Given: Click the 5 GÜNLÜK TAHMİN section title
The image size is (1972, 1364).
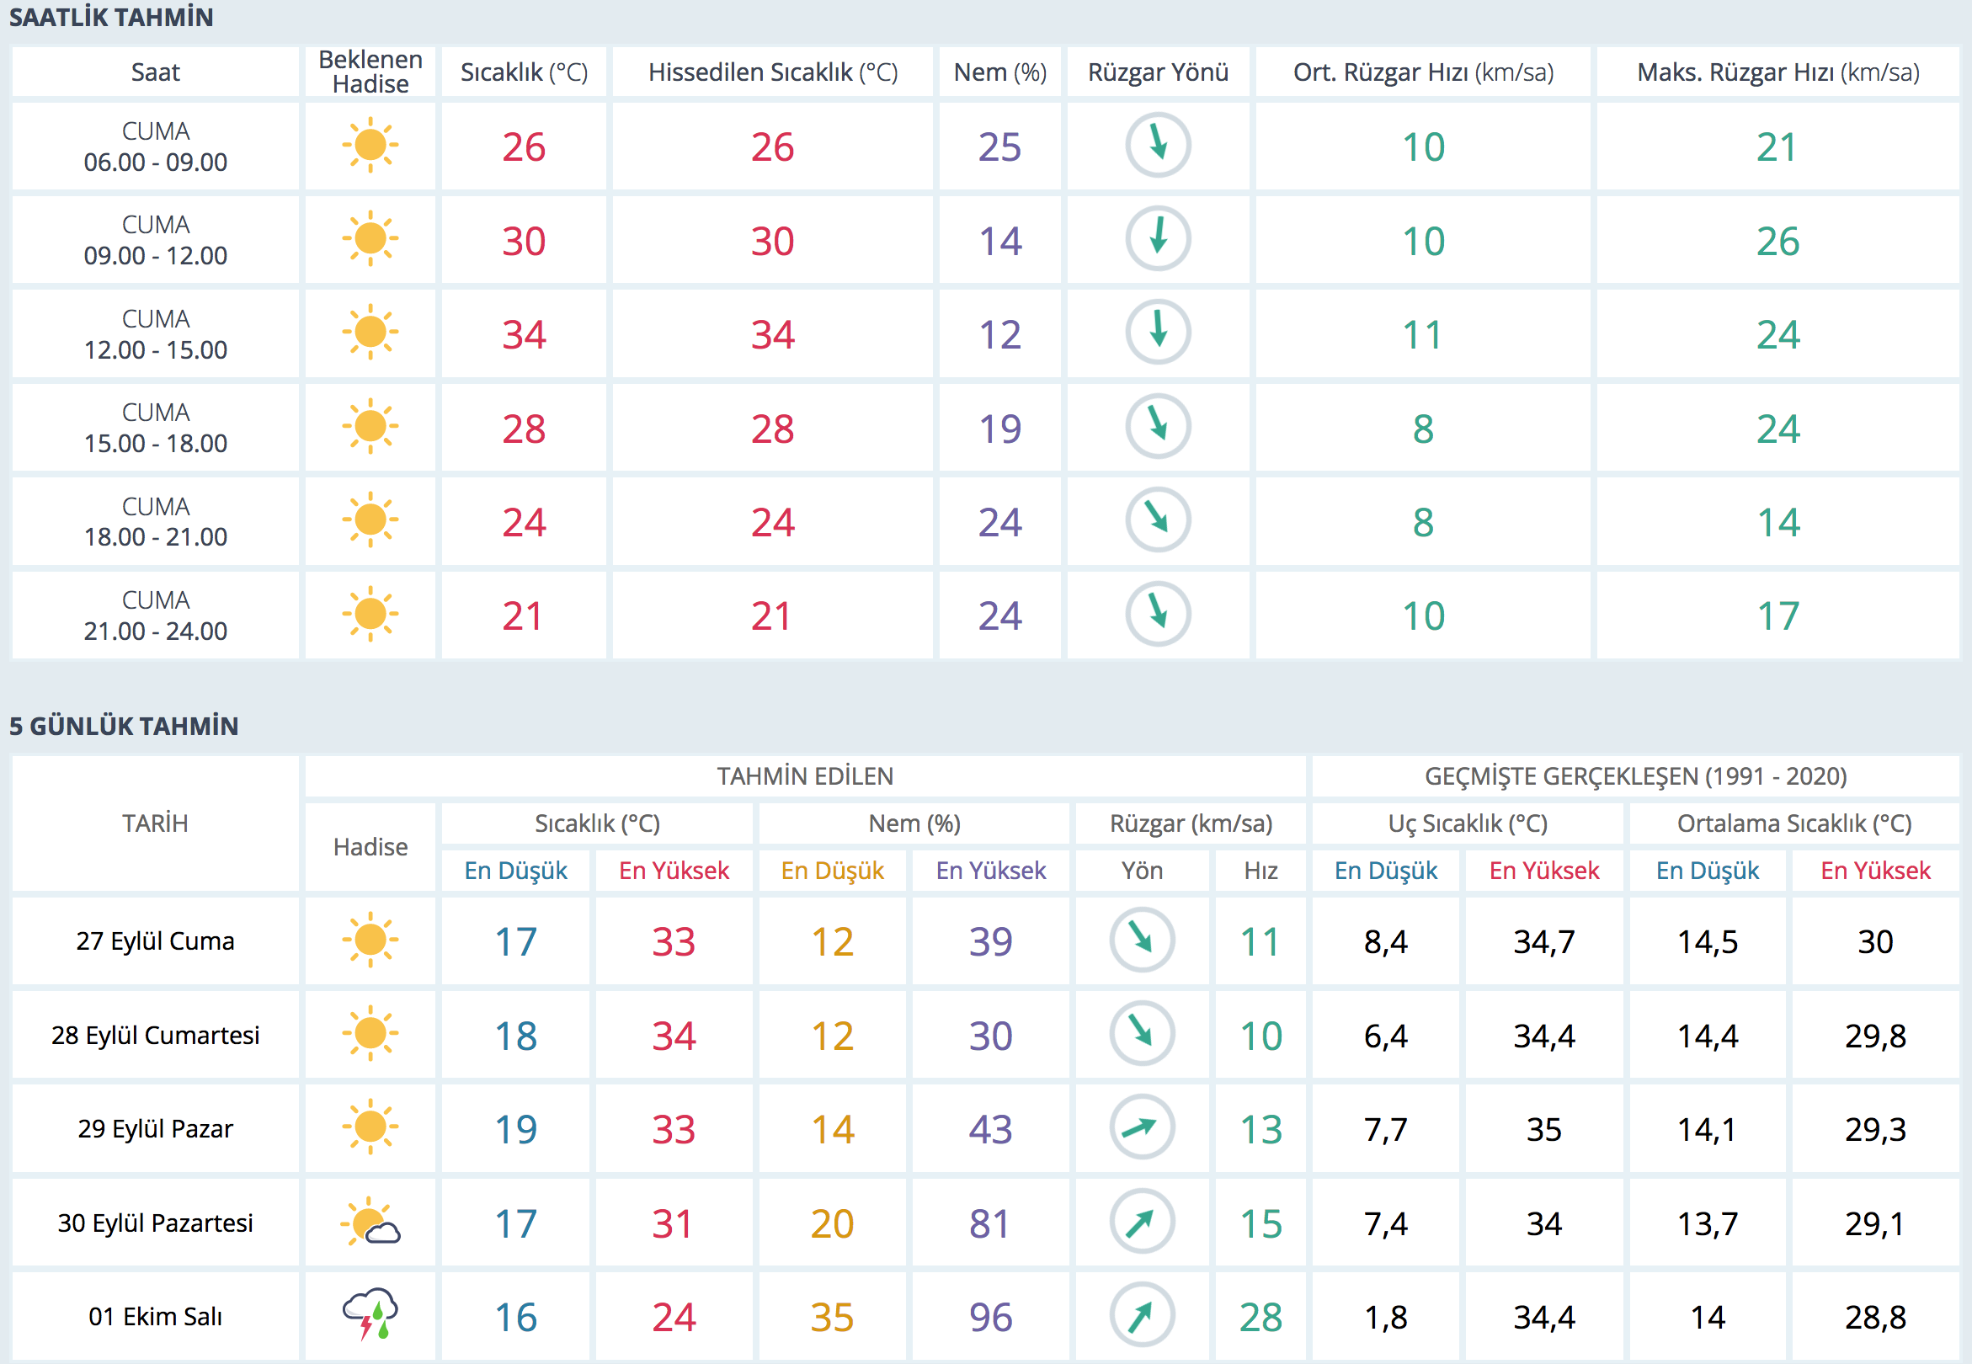Looking at the screenshot, I should pyautogui.click(x=124, y=726).
